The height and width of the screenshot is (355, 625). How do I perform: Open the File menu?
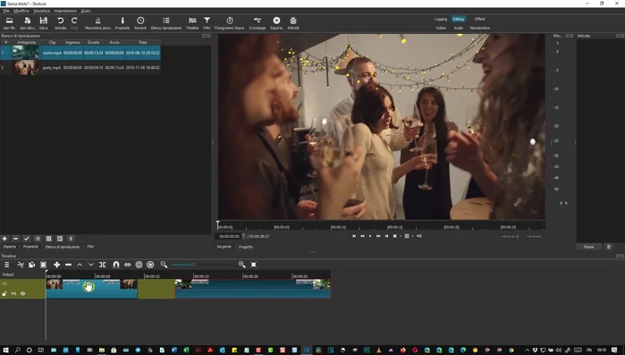[6, 11]
